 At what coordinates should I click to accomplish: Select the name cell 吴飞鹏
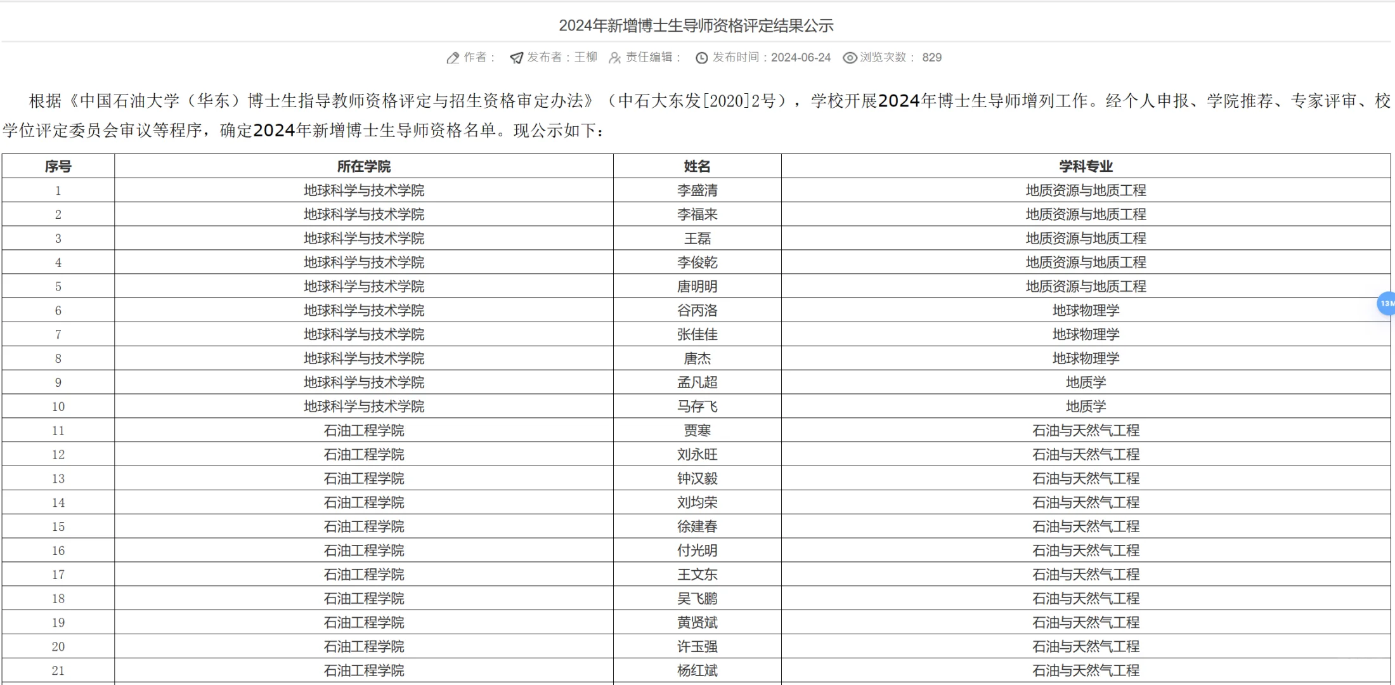click(697, 599)
